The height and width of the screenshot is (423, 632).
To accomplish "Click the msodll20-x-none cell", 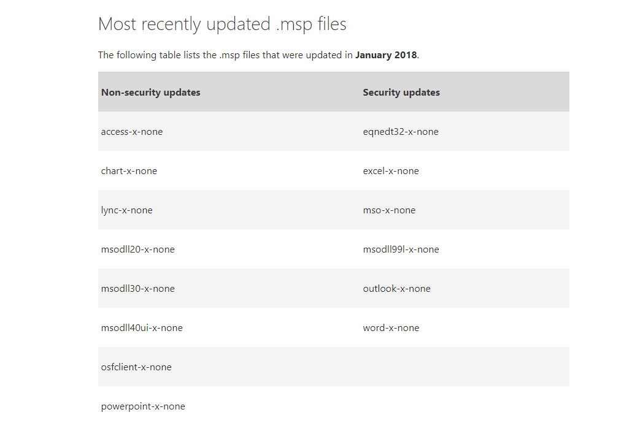I will tap(138, 250).
